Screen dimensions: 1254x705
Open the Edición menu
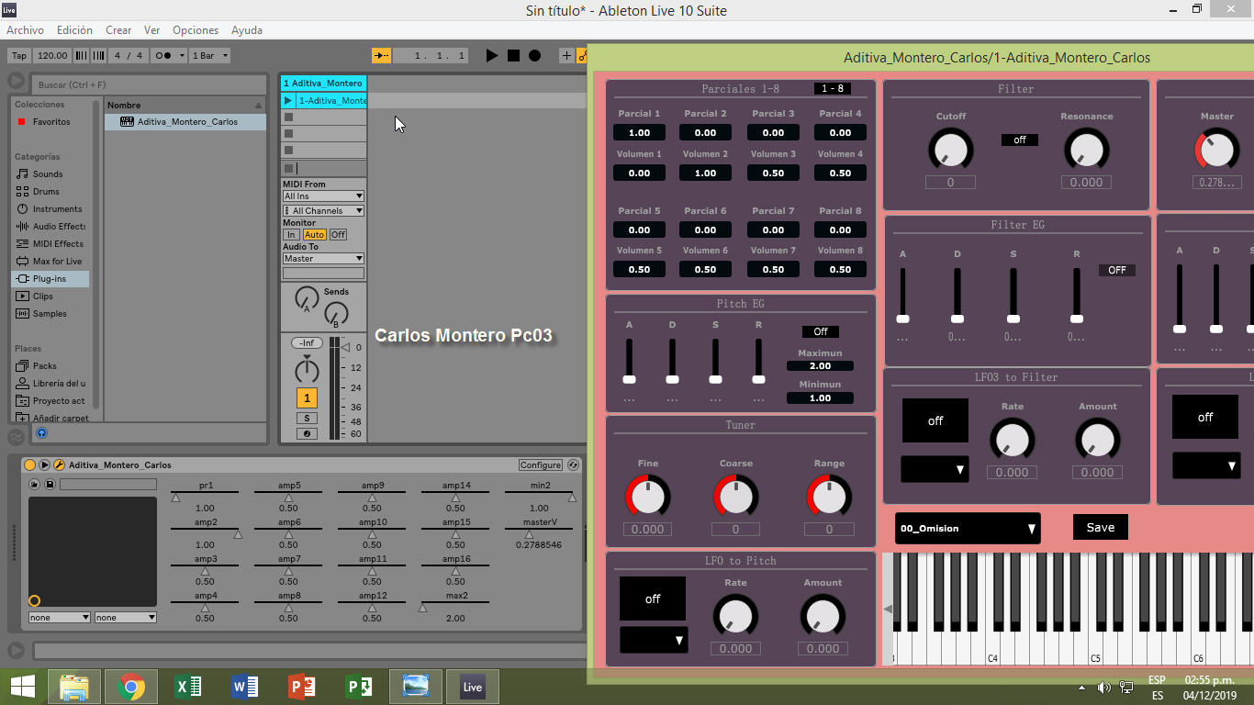pos(74,30)
